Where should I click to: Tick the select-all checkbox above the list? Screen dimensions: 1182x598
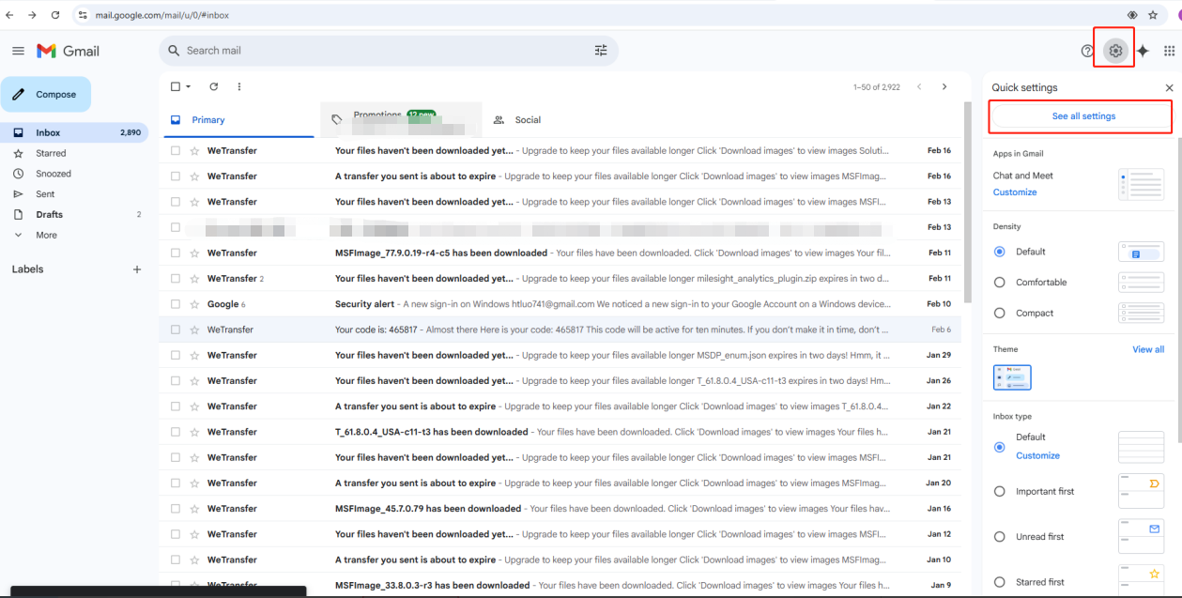point(175,86)
